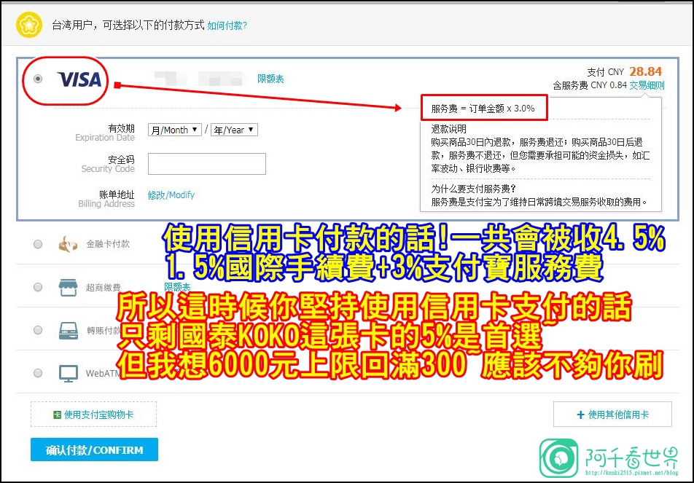The width and height of the screenshot is (694, 483).
Task: Click the 退款说明 heading in tooltip
Action: coord(448,129)
